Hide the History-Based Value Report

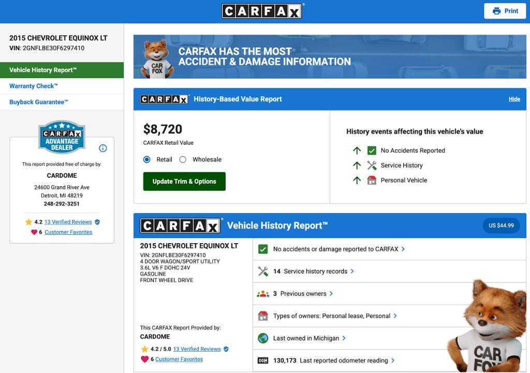[514, 99]
